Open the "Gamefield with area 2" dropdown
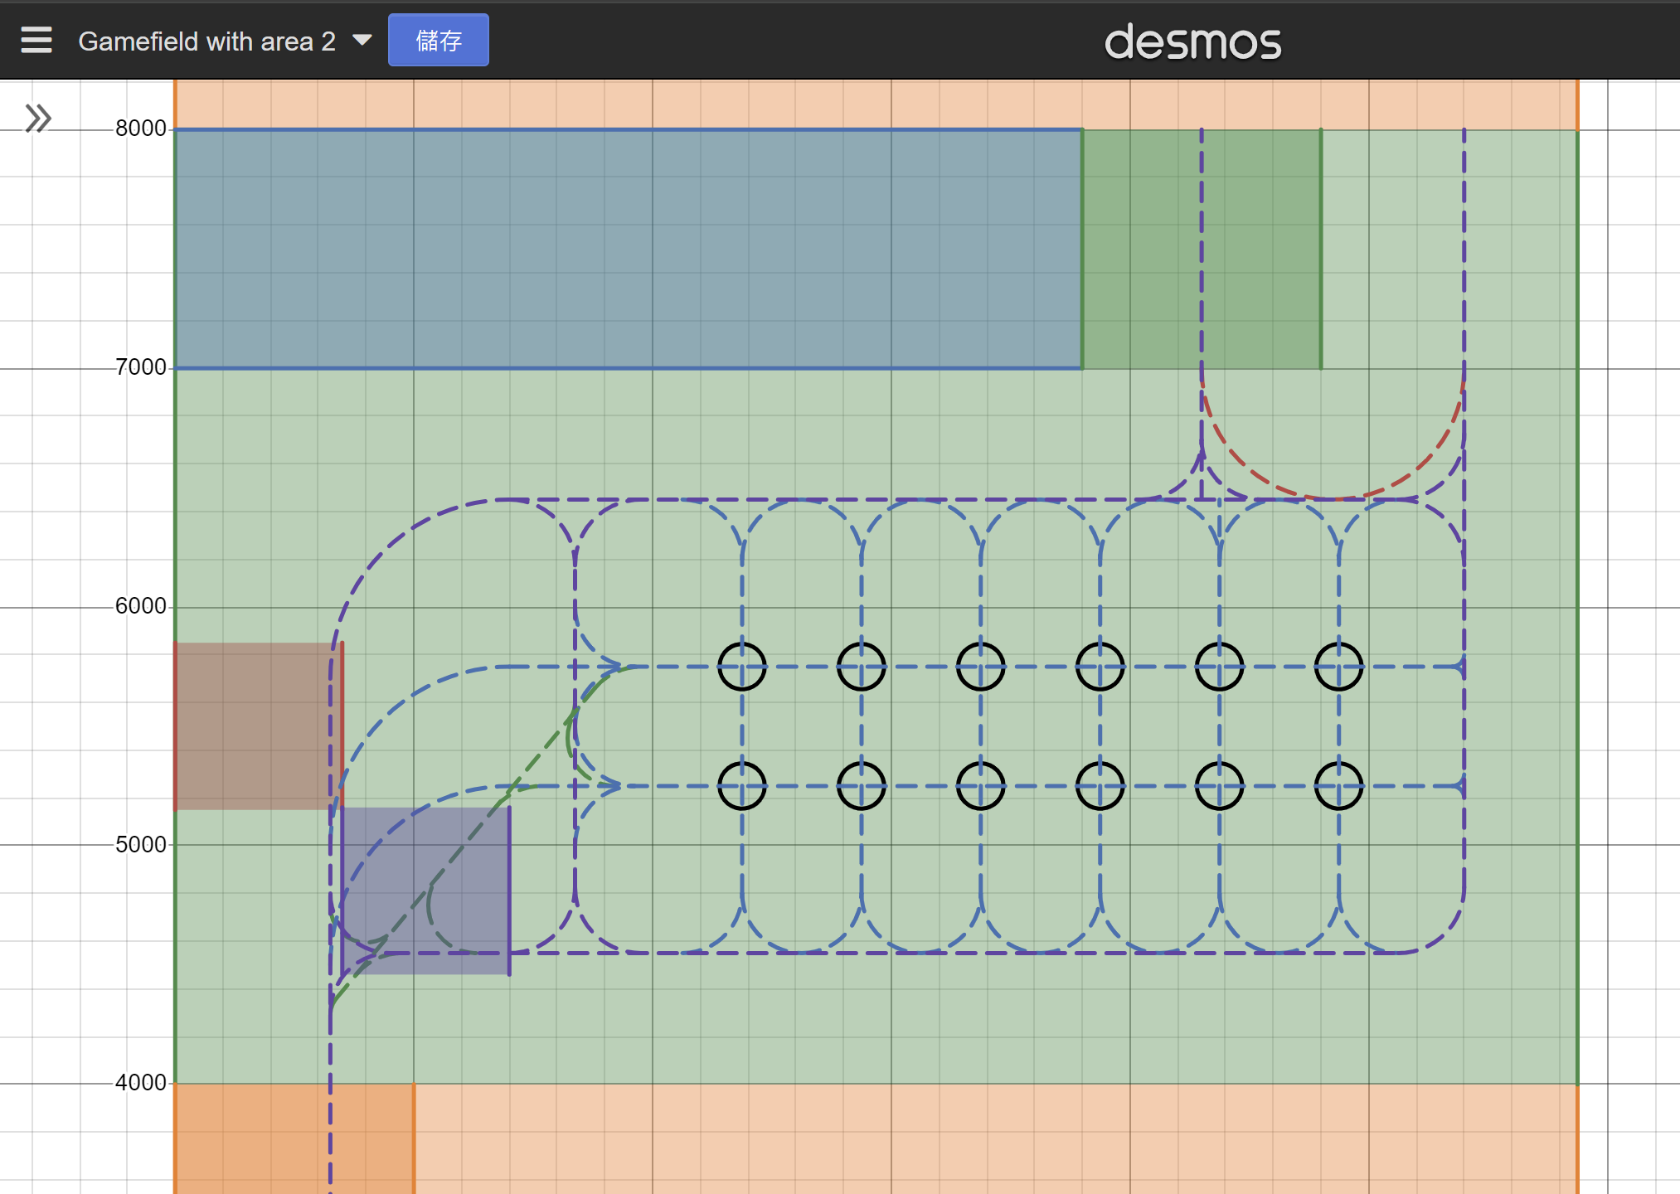Screen dimensions: 1680x1194 tap(362, 39)
